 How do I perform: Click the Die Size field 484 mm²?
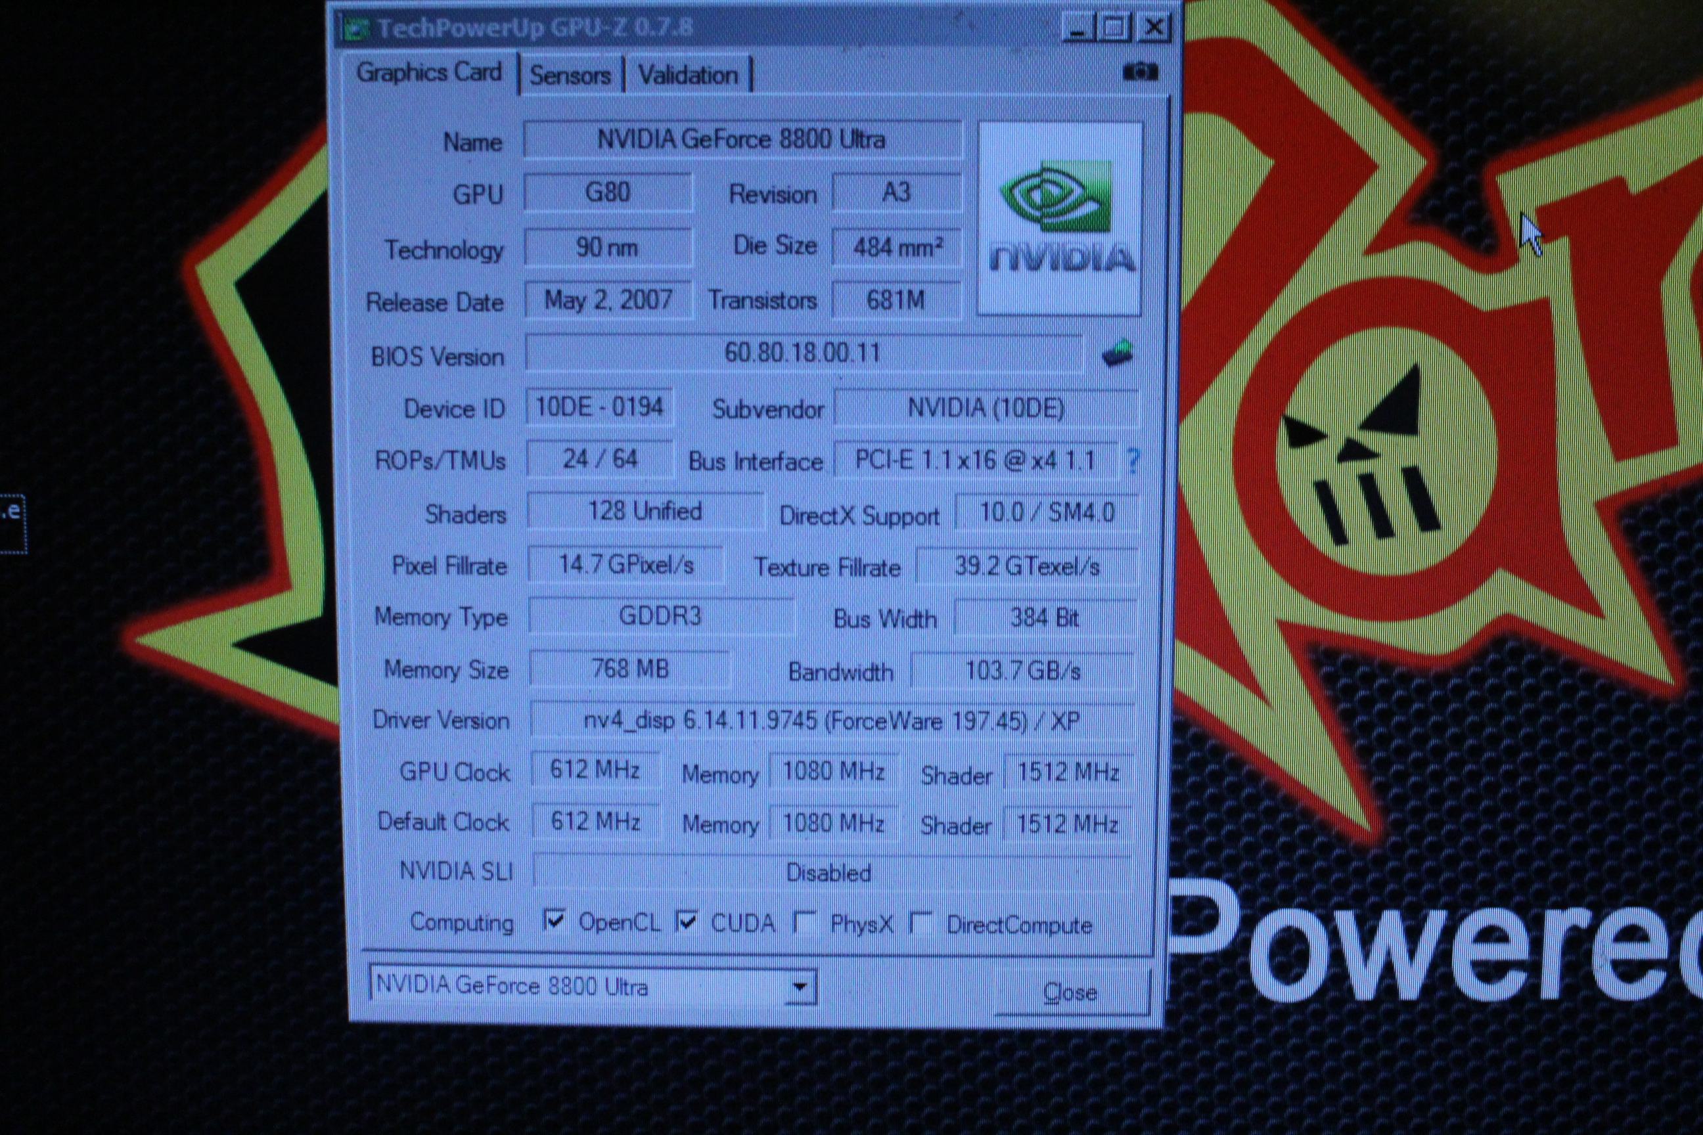point(896,248)
